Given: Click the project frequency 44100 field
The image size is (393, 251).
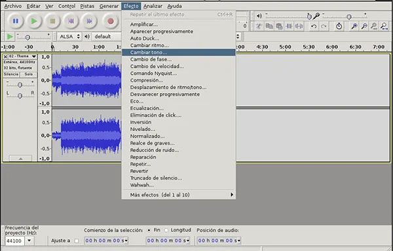Looking at the screenshot, I should pyautogui.click(x=15, y=241).
